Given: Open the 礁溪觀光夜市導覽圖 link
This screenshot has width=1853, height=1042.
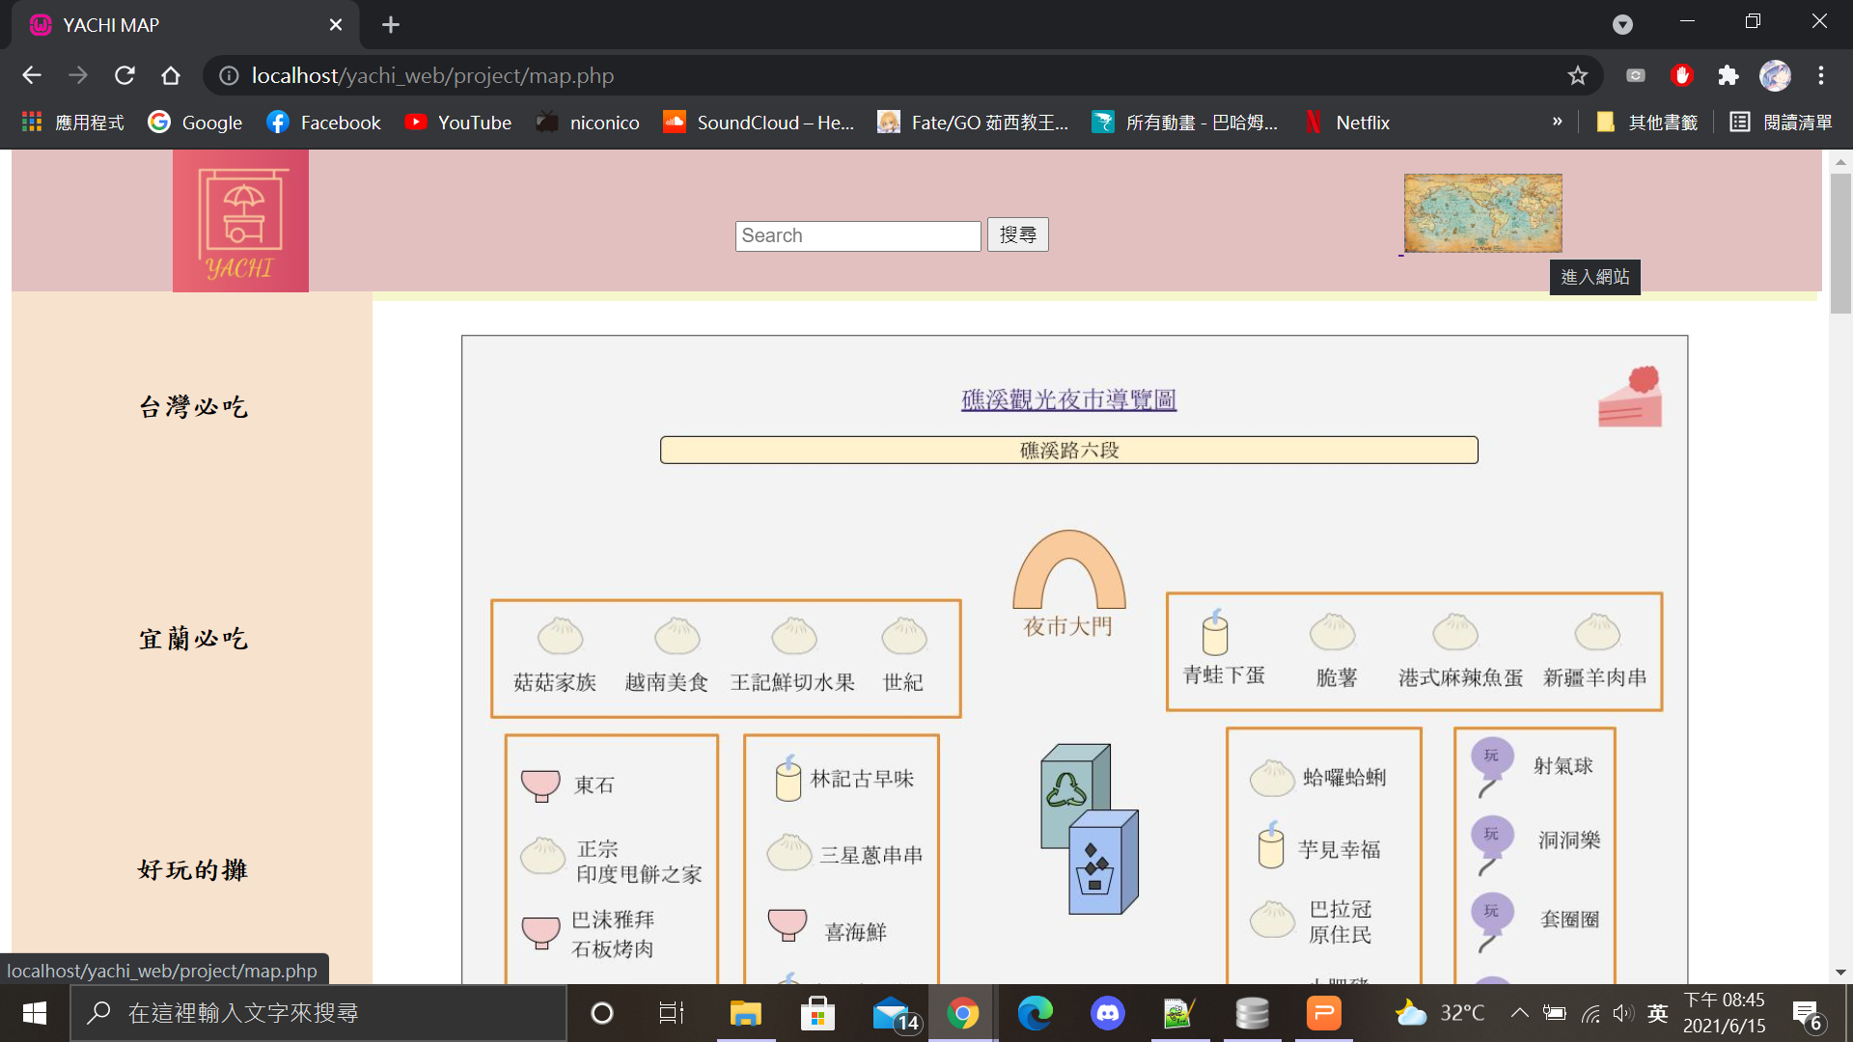Looking at the screenshot, I should tap(1069, 399).
